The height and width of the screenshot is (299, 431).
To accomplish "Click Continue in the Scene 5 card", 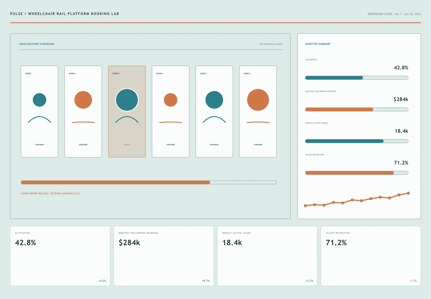I will [x=214, y=145].
